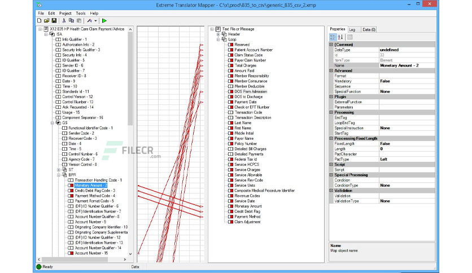The height and width of the screenshot is (273, 472).
Task: Click the source tree vertical scrollbar
Action: pos(130,79)
